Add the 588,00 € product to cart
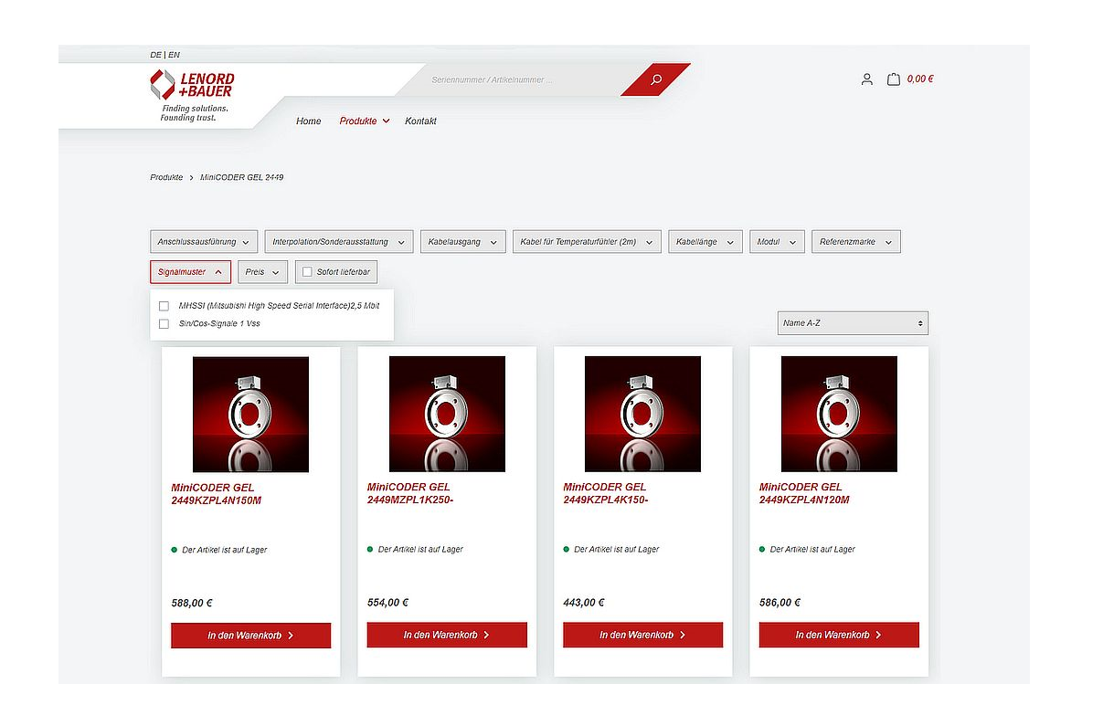The image size is (1103, 726). point(250,635)
